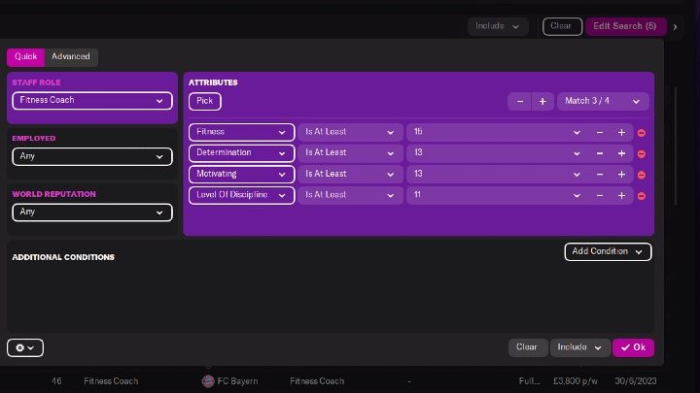Remove the Fitness attribute condition
Image resolution: width=700 pixels, height=393 pixels.
tap(642, 132)
